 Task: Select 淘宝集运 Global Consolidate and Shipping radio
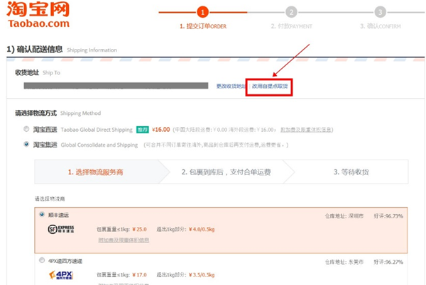pos(26,144)
